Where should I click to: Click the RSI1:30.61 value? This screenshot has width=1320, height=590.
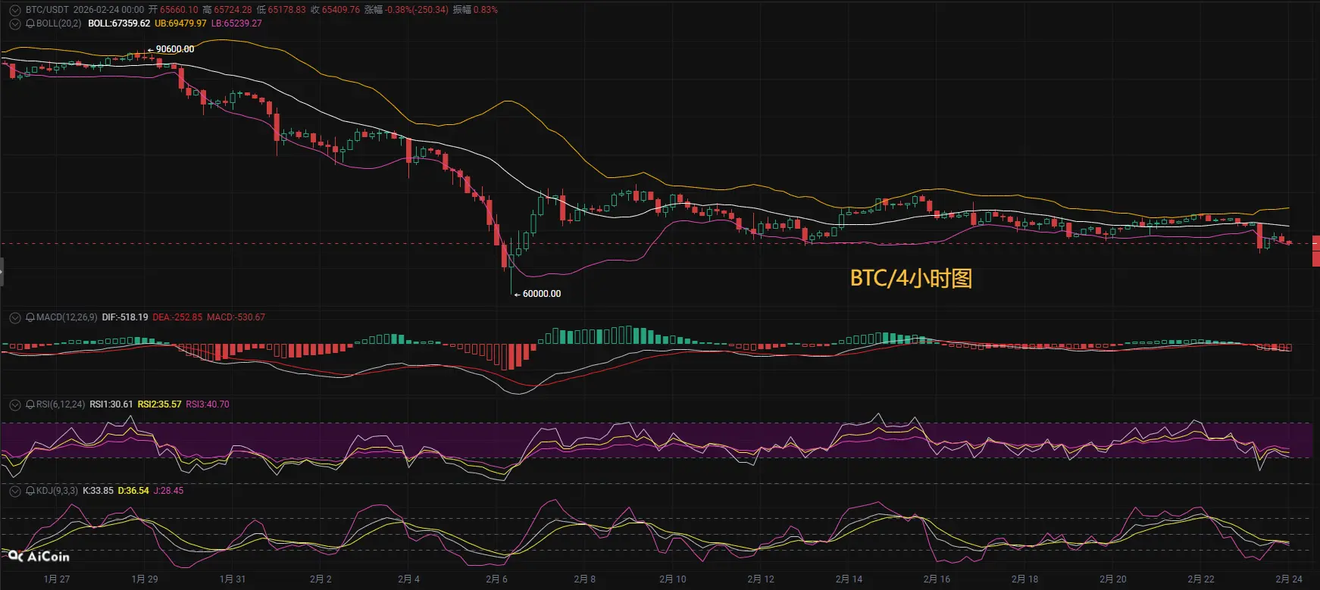111,404
